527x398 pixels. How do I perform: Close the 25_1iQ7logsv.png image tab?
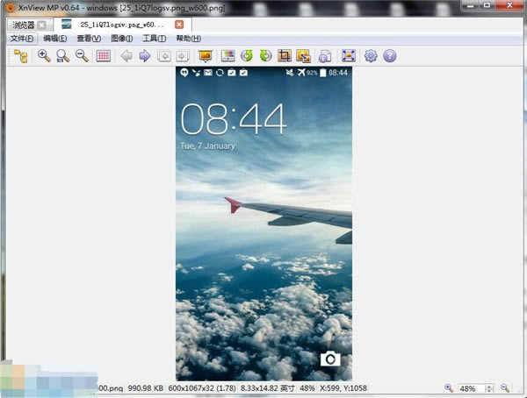pos(179,25)
